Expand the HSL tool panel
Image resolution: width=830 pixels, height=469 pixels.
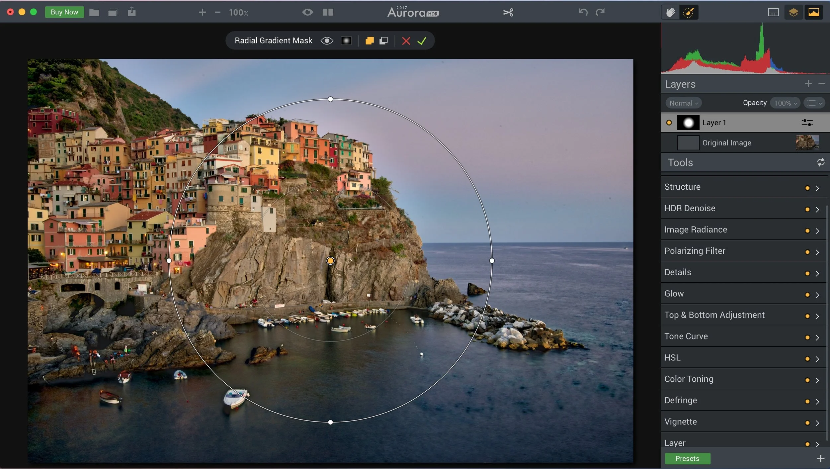point(817,359)
